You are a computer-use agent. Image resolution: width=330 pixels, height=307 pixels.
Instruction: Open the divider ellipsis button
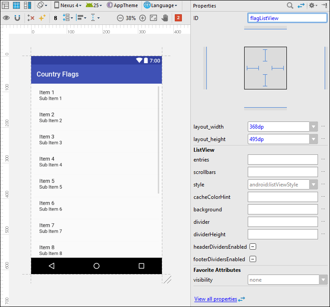click(x=323, y=221)
